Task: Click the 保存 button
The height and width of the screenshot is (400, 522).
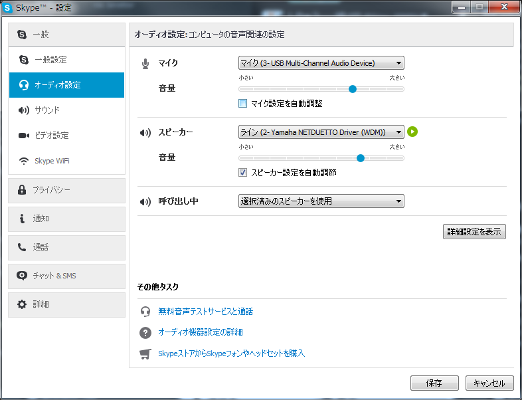Action: (x=434, y=383)
